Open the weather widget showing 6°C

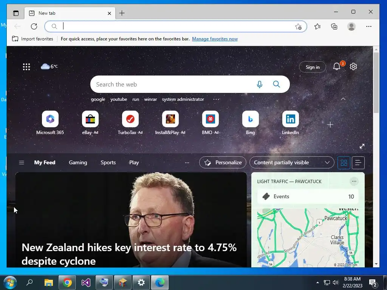(49, 66)
